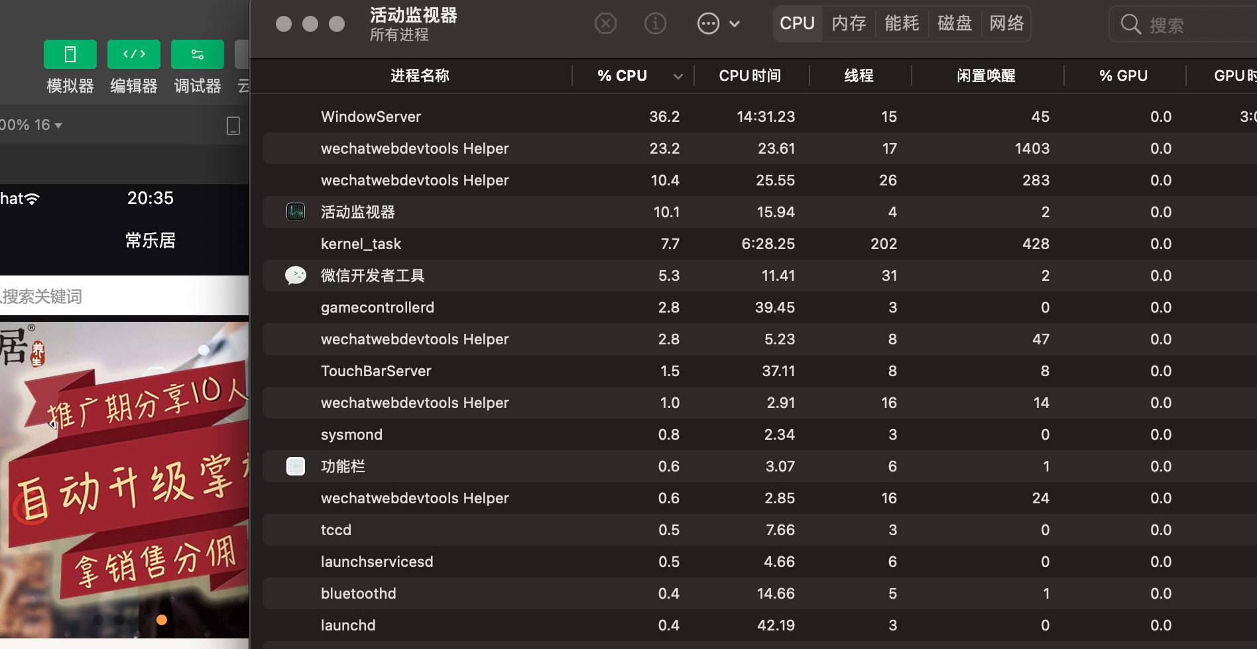Viewport: 1257px width, 649px height.
Task: Switch to the 磁盘 disk tab
Action: coord(955,24)
